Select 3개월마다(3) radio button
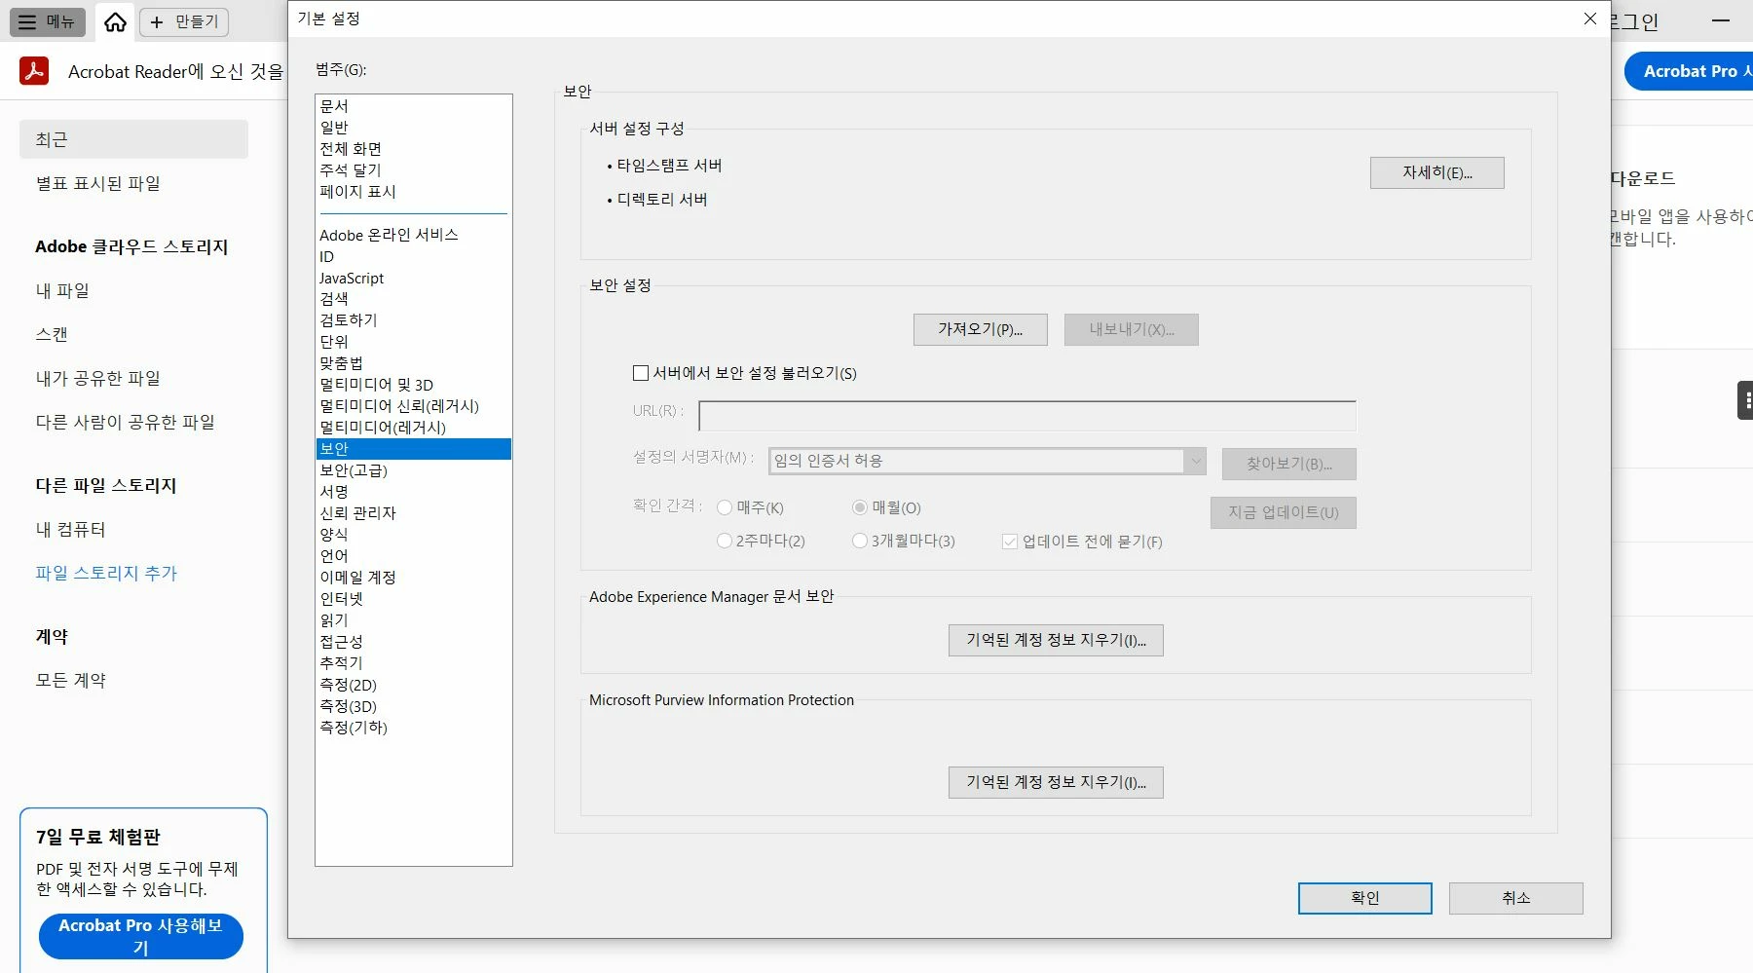The image size is (1753, 973). [x=859, y=541]
